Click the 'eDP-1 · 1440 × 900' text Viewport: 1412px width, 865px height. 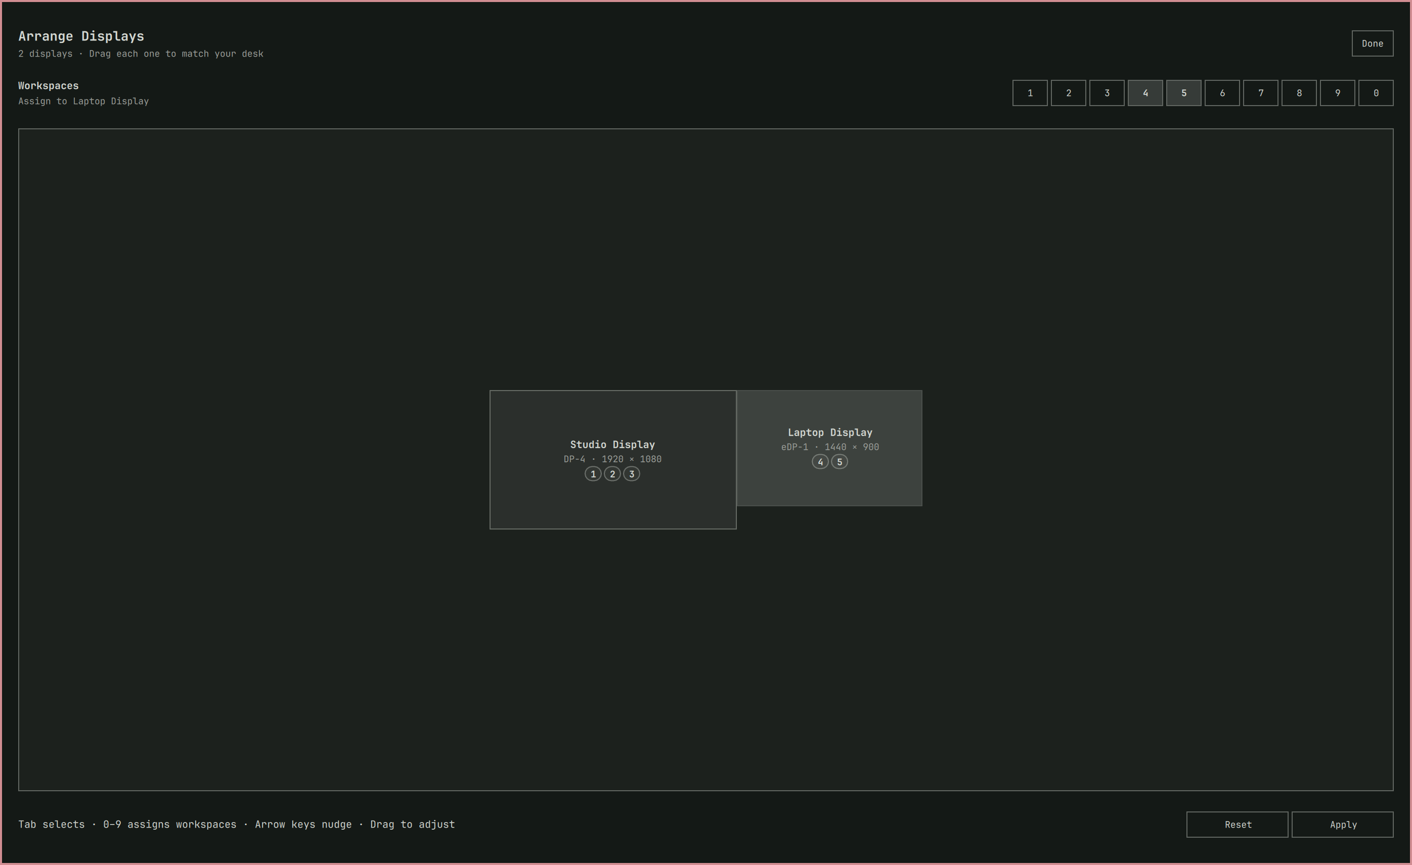[x=830, y=447]
